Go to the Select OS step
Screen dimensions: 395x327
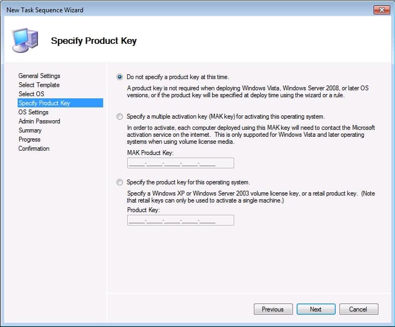(x=31, y=94)
